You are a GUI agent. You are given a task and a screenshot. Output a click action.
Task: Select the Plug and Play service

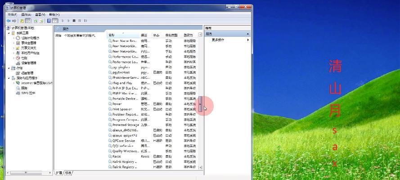point(122,83)
